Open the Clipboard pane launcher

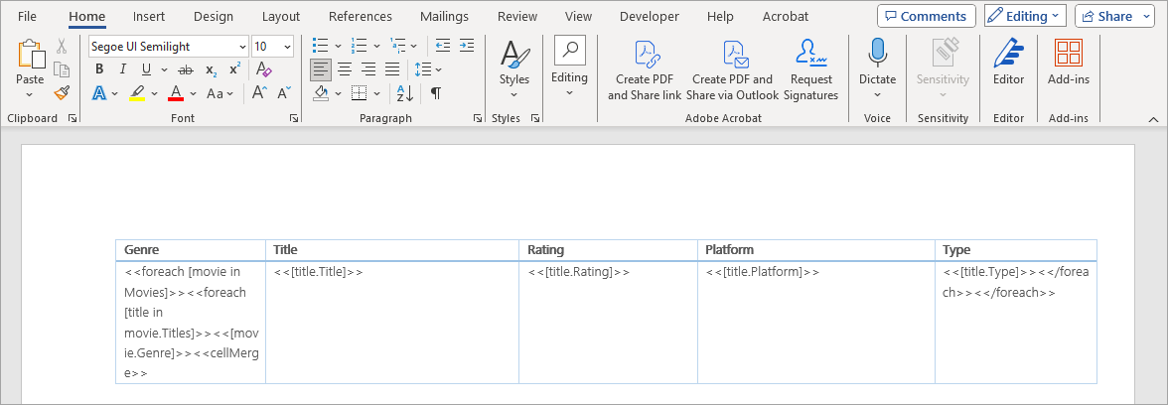coord(73,118)
